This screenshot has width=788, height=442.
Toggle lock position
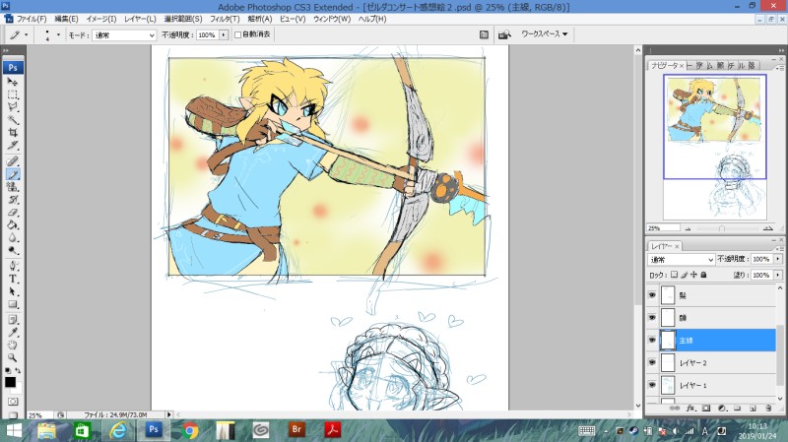point(693,275)
